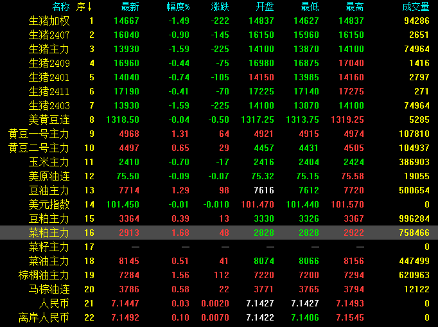
Task: Click volume 74964 of 生猪2403
Action: tap(417, 105)
